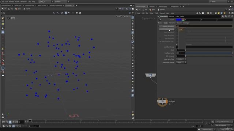Click the trash-like icon in scene toolbar
234x131 pixels.
(x=77, y=13)
